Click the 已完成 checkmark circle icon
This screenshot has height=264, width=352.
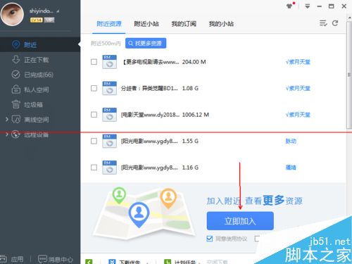[x=16, y=75]
